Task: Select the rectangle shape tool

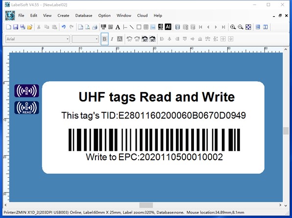Action: (139, 27)
